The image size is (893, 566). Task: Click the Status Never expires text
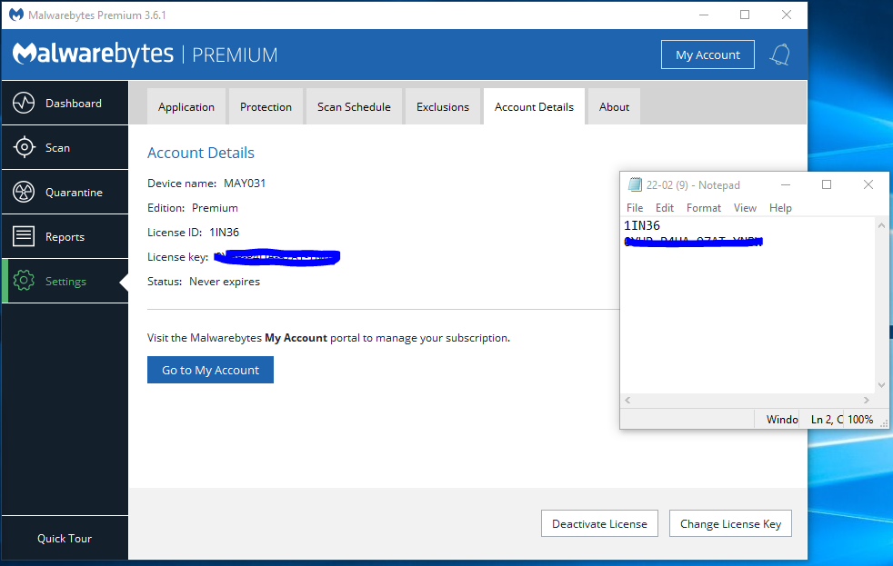pyautogui.click(x=225, y=282)
